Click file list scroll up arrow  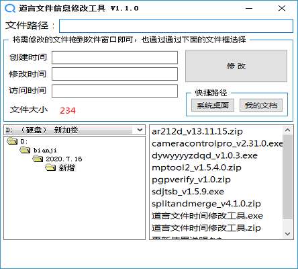[288, 130]
